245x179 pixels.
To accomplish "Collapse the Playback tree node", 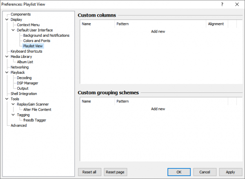I will pyautogui.click(x=7, y=73).
